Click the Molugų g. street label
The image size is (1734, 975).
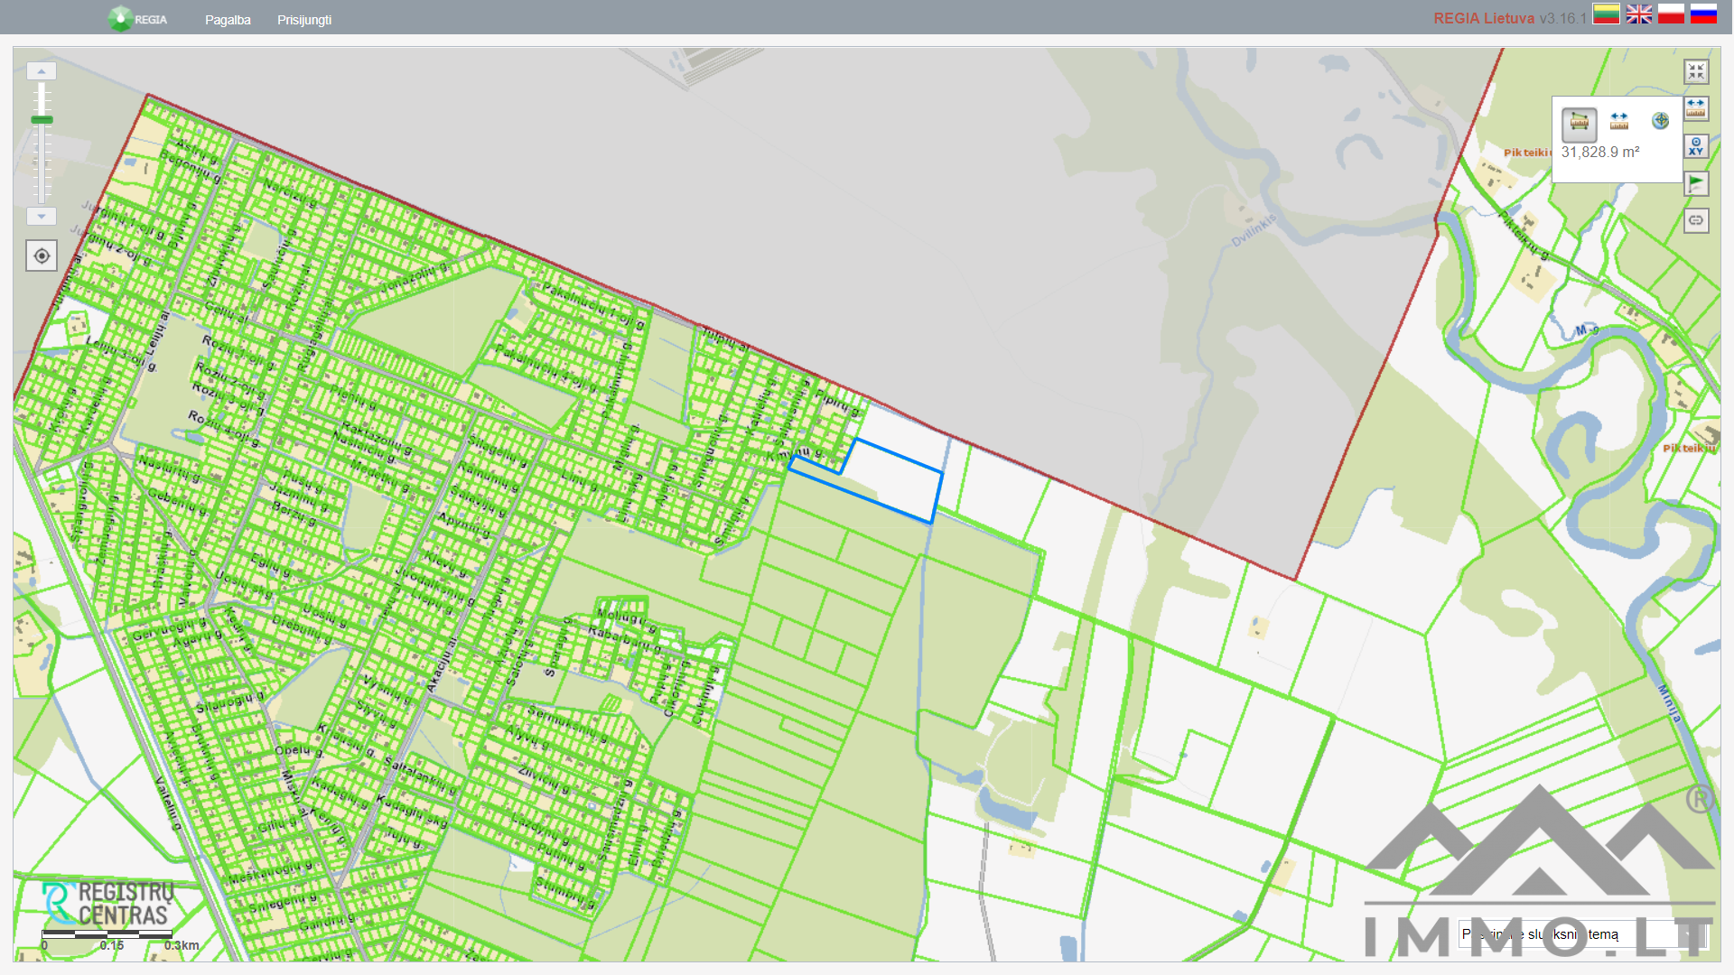(x=627, y=619)
